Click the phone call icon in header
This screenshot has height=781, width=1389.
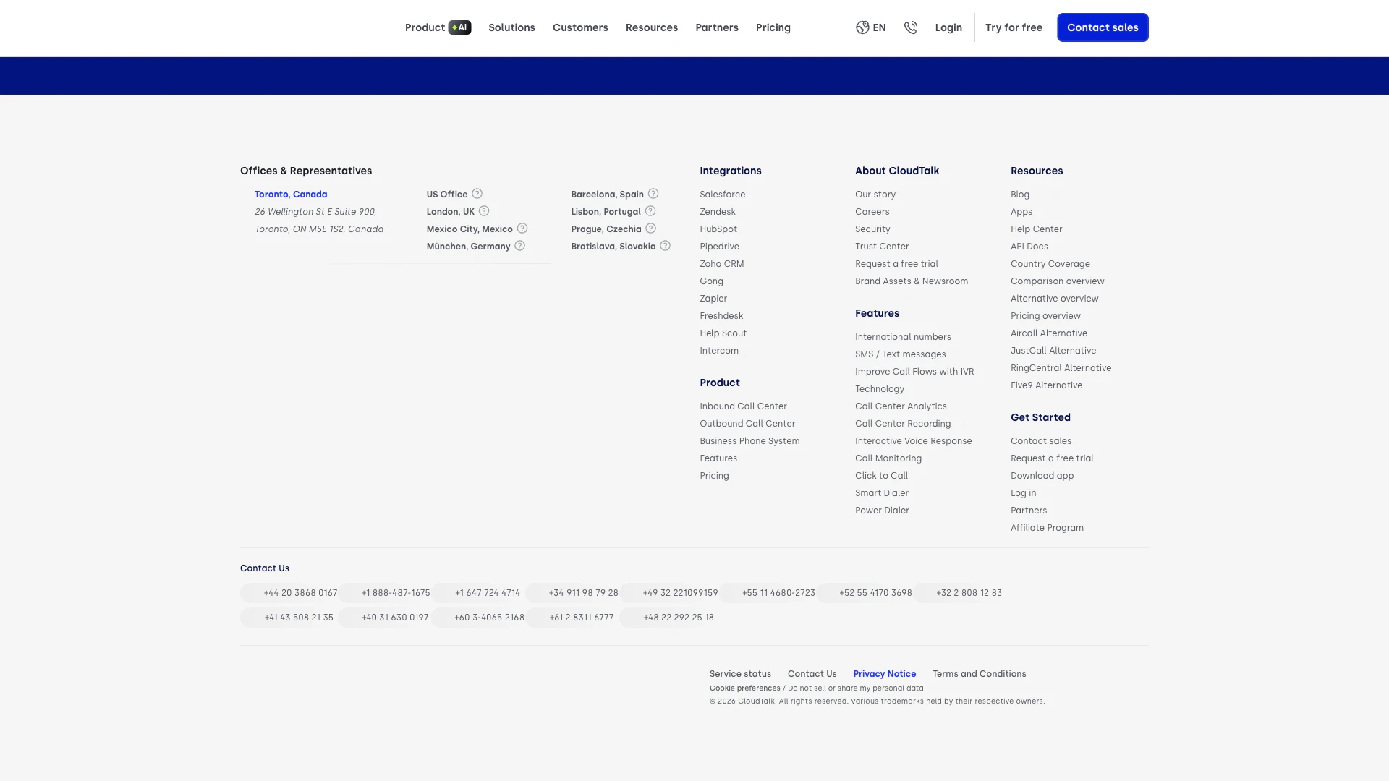[x=910, y=27]
